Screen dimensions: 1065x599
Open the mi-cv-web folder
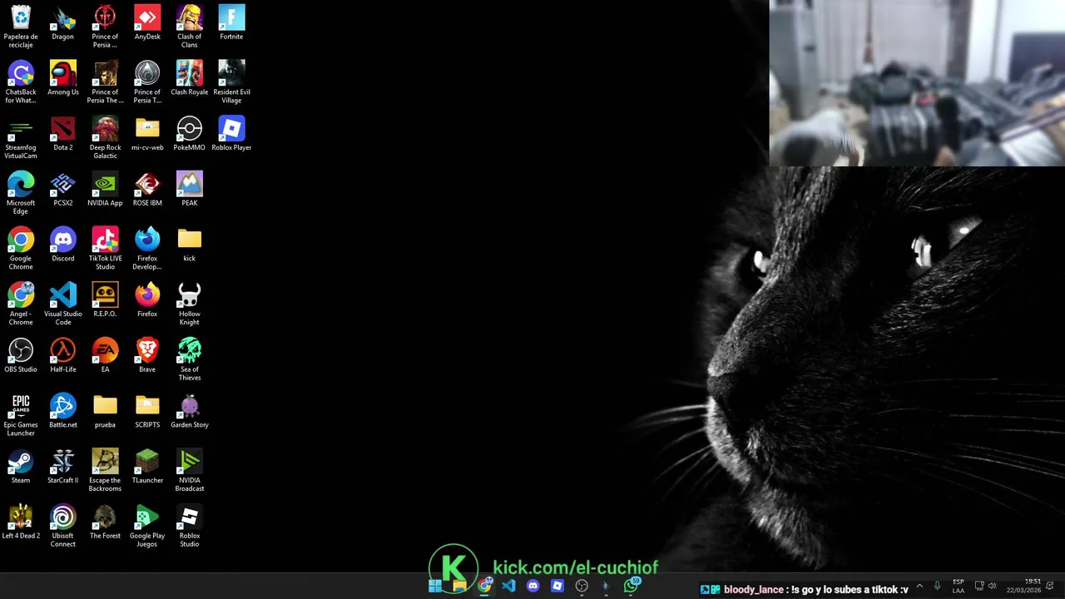click(147, 134)
